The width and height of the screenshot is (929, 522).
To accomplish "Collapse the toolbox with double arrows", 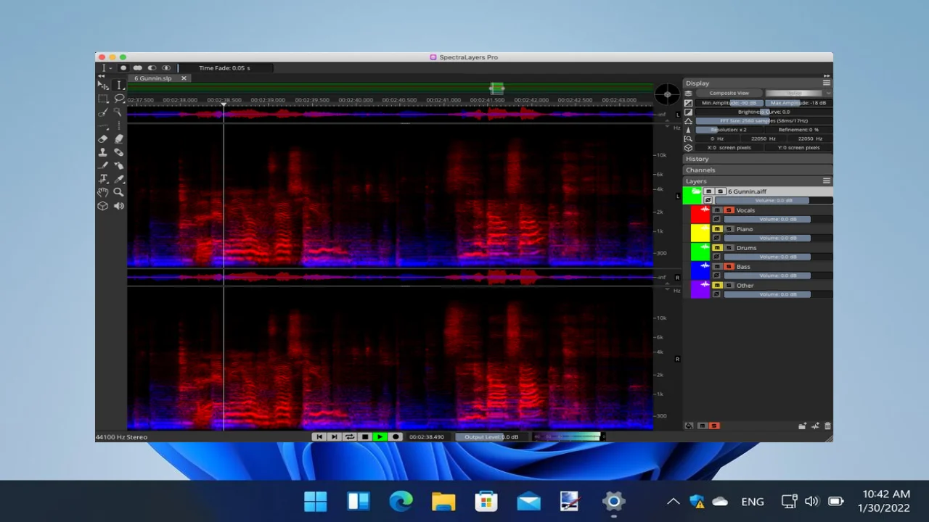I will 102,75.
